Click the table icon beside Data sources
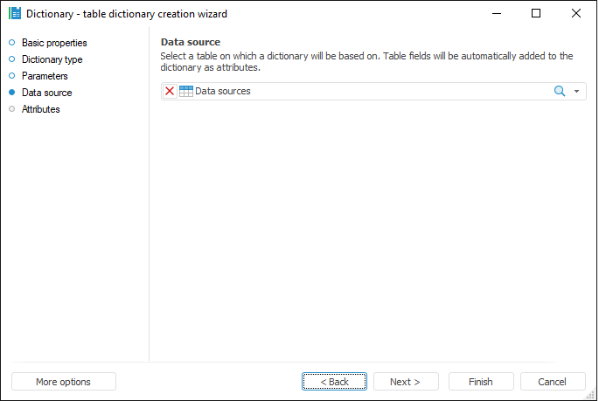599x401 pixels. pyautogui.click(x=186, y=92)
